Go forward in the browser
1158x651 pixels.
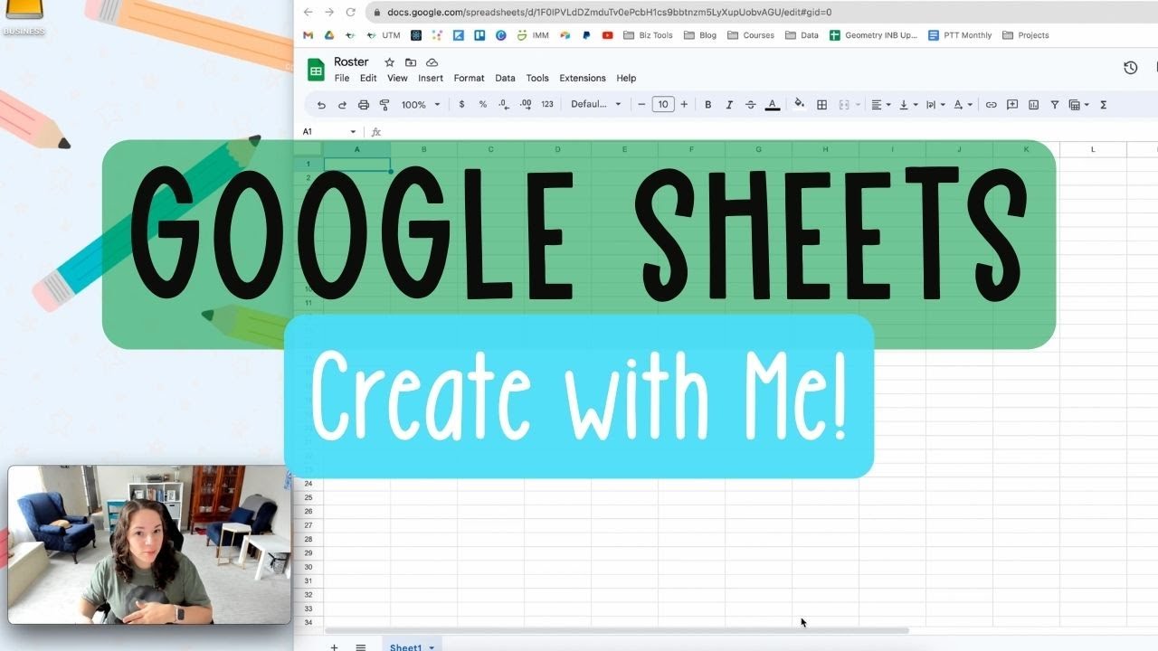(328, 12)
